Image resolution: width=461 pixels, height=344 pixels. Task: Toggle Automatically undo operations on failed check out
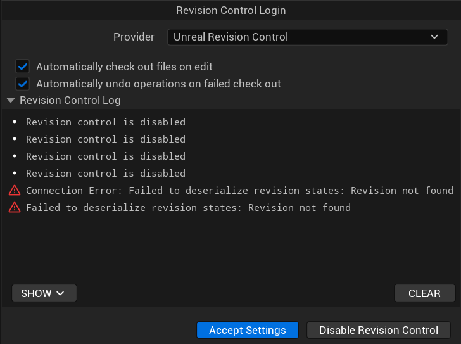pyautogui.click(x=23, y=84)
